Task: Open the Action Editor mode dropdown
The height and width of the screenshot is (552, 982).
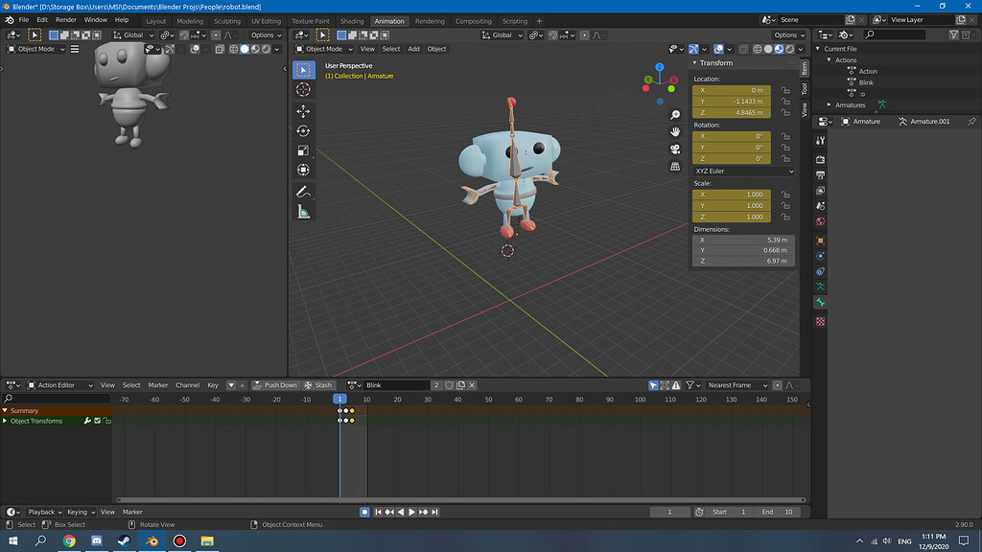Action: point(60,385)
